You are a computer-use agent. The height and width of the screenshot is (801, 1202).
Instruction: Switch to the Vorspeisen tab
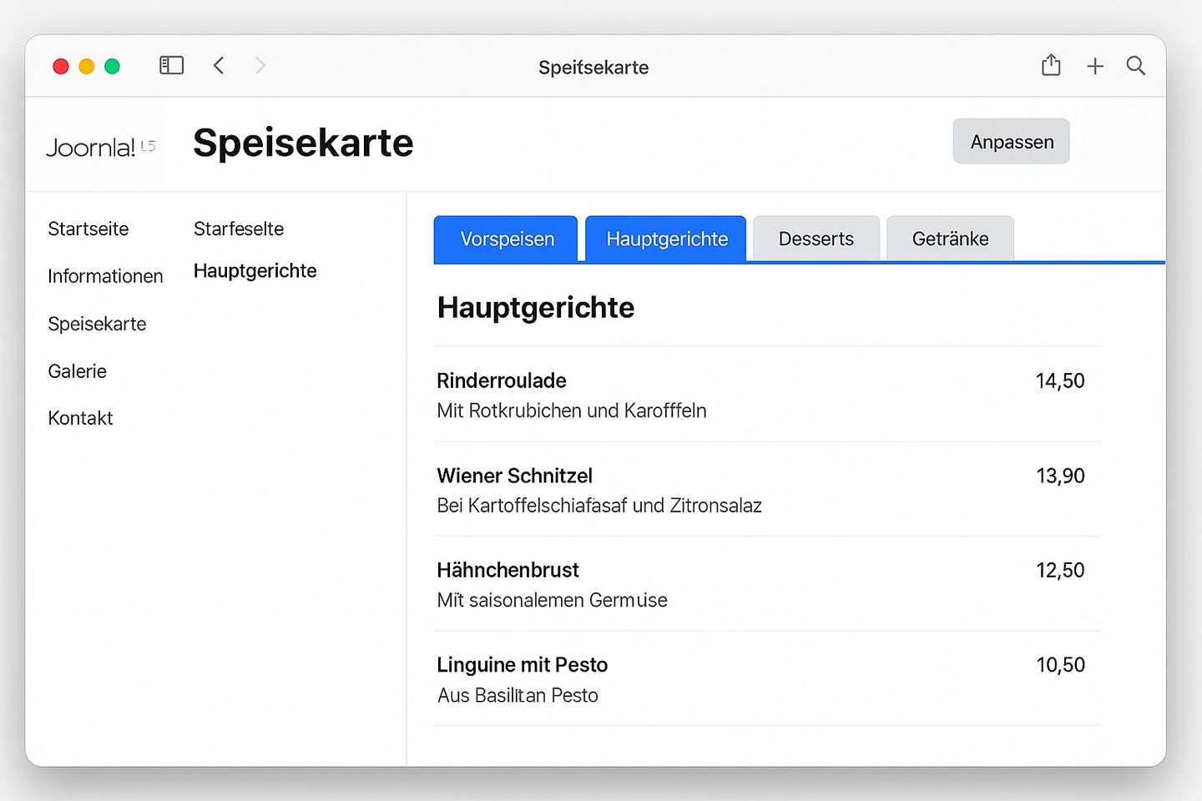(x=506, y=239)
